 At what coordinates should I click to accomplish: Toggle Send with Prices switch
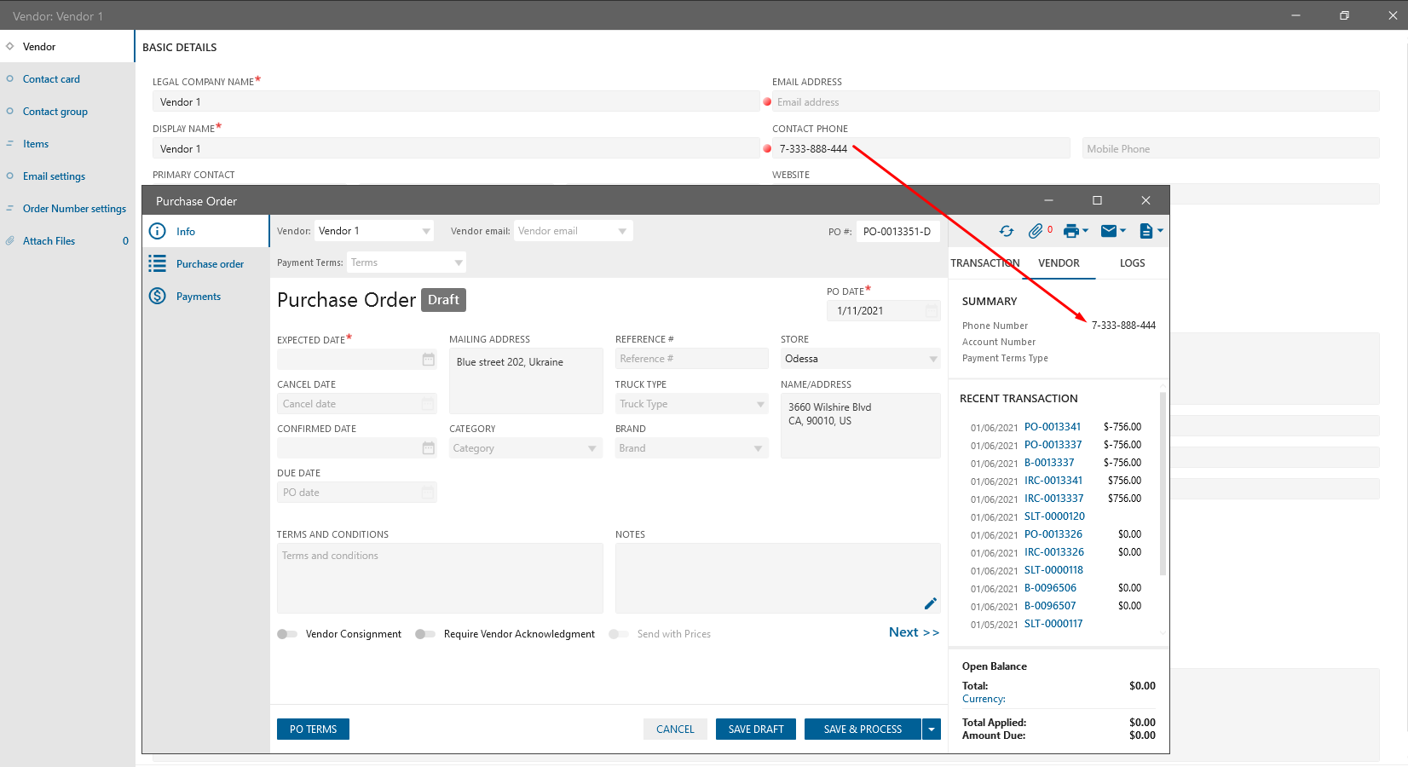click(x=619, y=634)
